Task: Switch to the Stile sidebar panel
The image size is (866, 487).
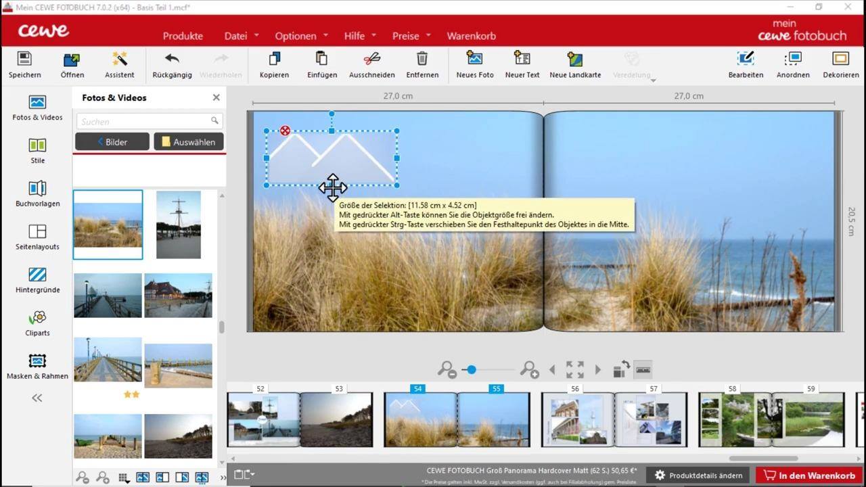Action: coord(37,151)
